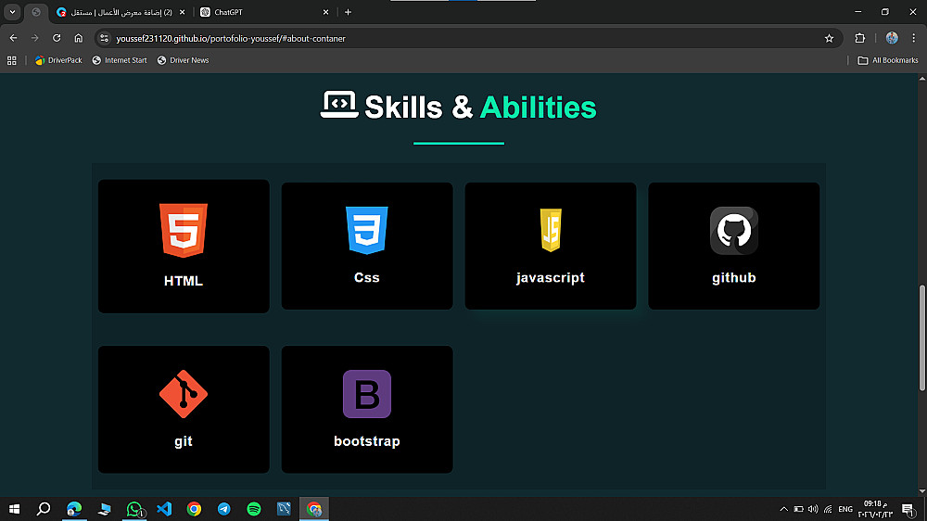Open WhatsApp from the taskbar
The image size is (927, 521).
tap(134, 509)
